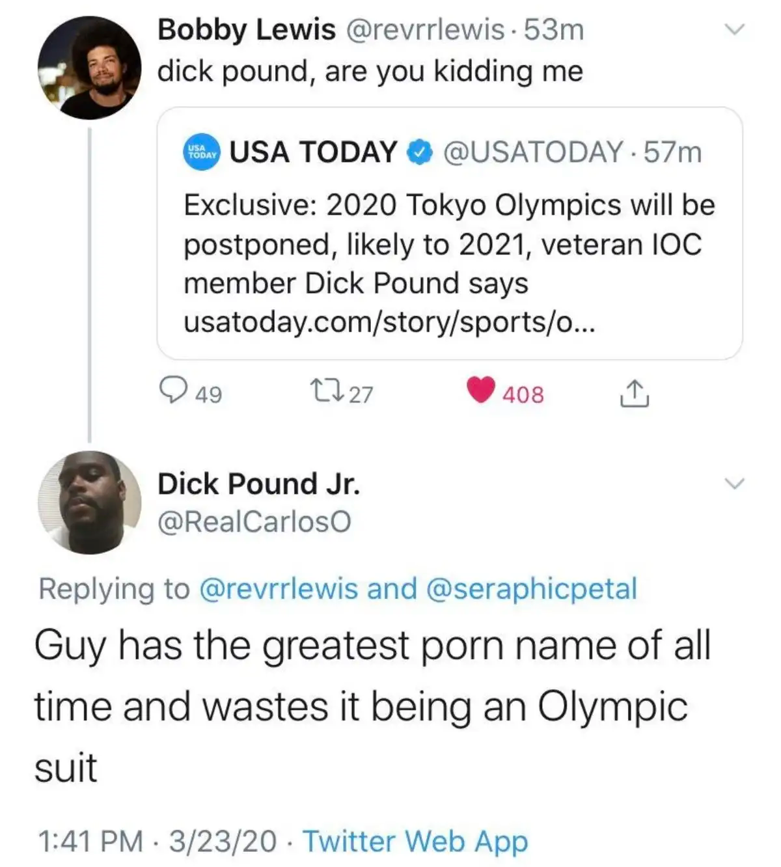
Task: Open the @revrrlewis mention in reply line
Action: 278,588
